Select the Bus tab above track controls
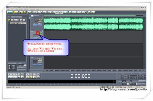This screenshot has height=101, width=153. point(37,16)
